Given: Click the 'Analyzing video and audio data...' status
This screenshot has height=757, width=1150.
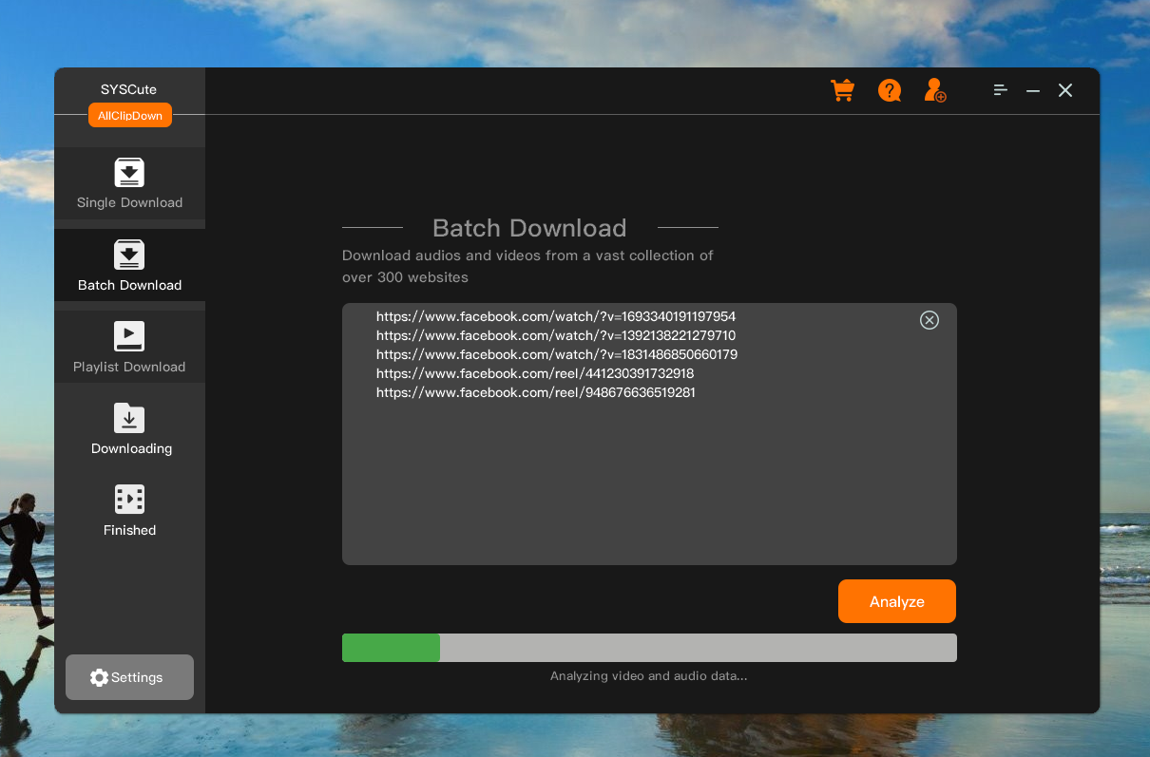Looking at the screenshot, I should pos(649,676).
